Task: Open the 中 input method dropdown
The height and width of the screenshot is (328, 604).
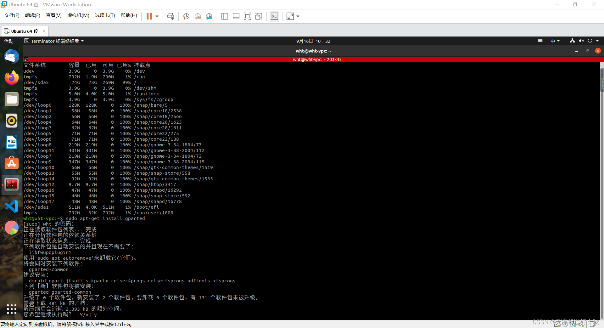Action: (x=555, y=41)
